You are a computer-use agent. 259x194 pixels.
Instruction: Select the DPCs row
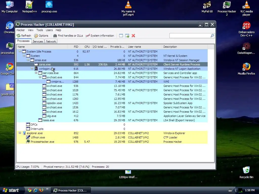[x=112, y=124]
